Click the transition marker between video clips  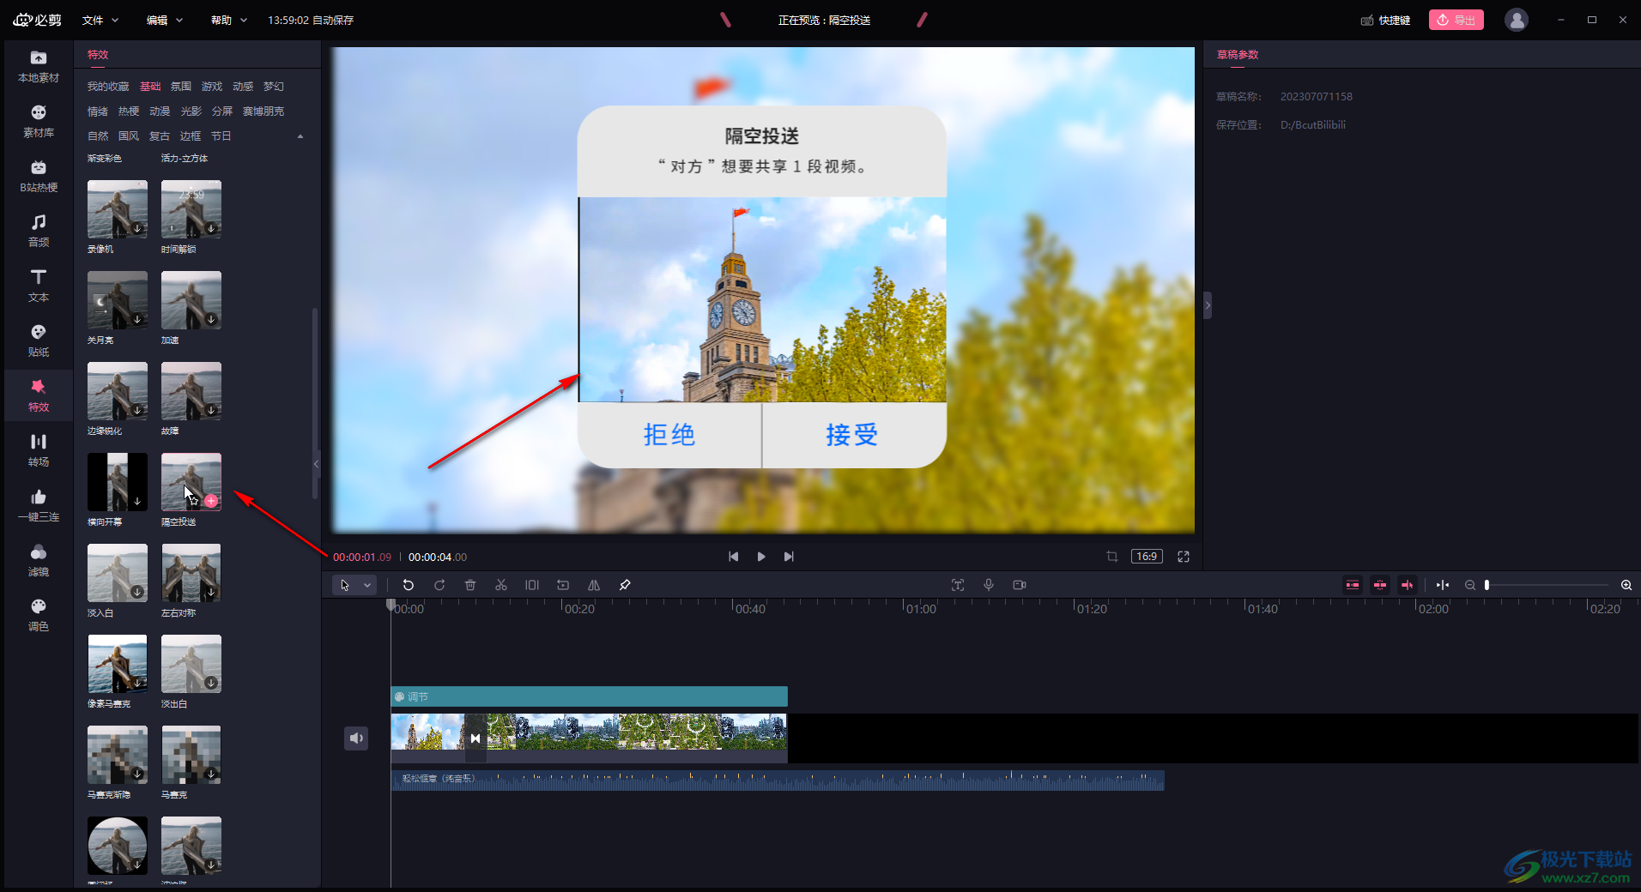pos(475,738)
